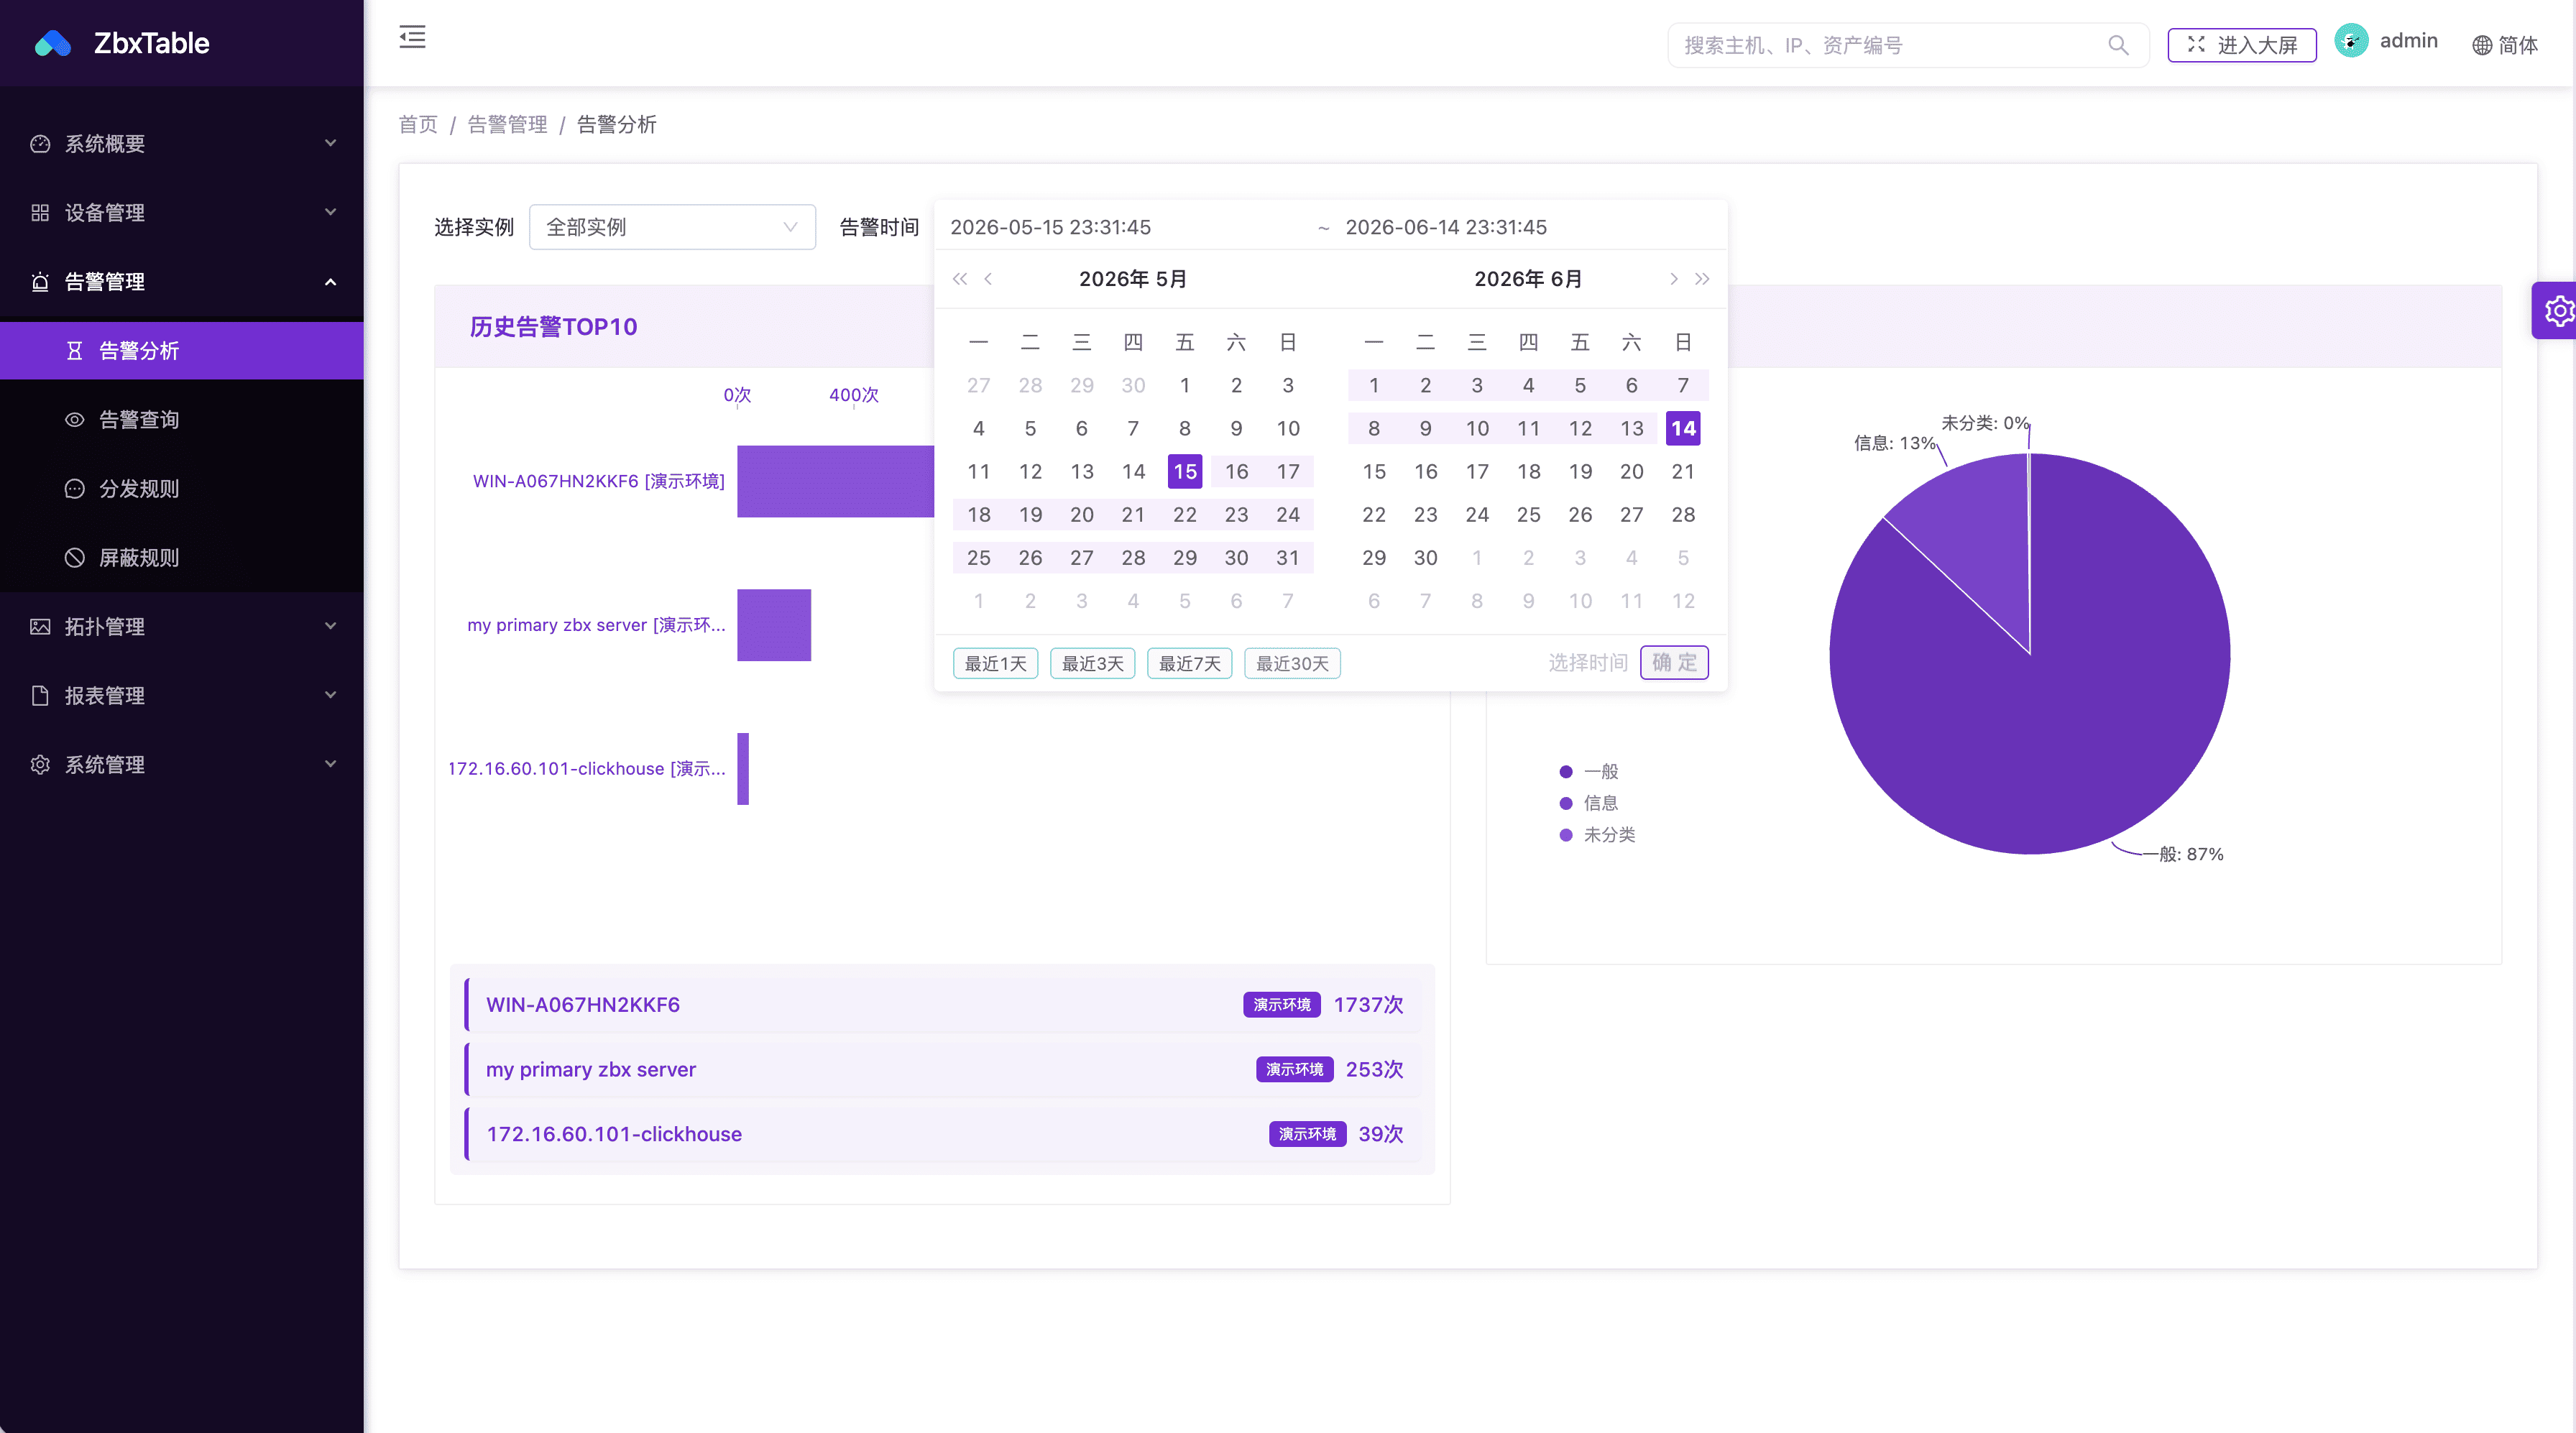Go to previous year with double-left arrow
This screenshot has height=1433, width=2576.
pos(959,279)
